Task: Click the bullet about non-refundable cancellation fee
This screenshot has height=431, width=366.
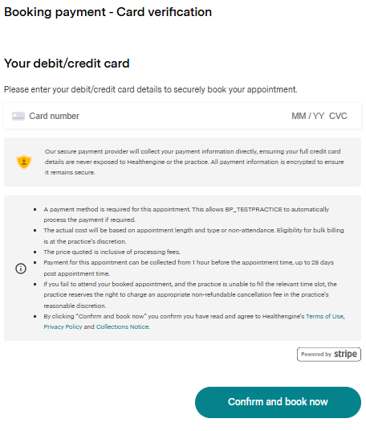Action: point(190,294)
